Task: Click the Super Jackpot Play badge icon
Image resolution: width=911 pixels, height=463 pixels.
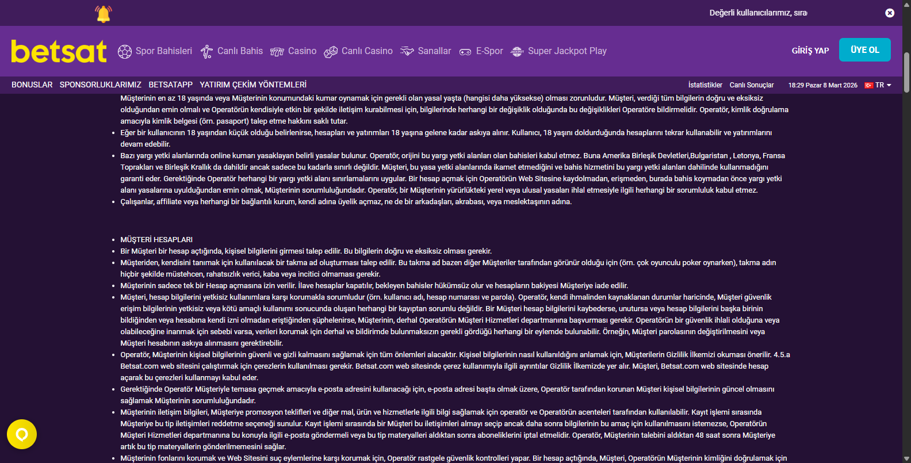Action: point(517,52)
